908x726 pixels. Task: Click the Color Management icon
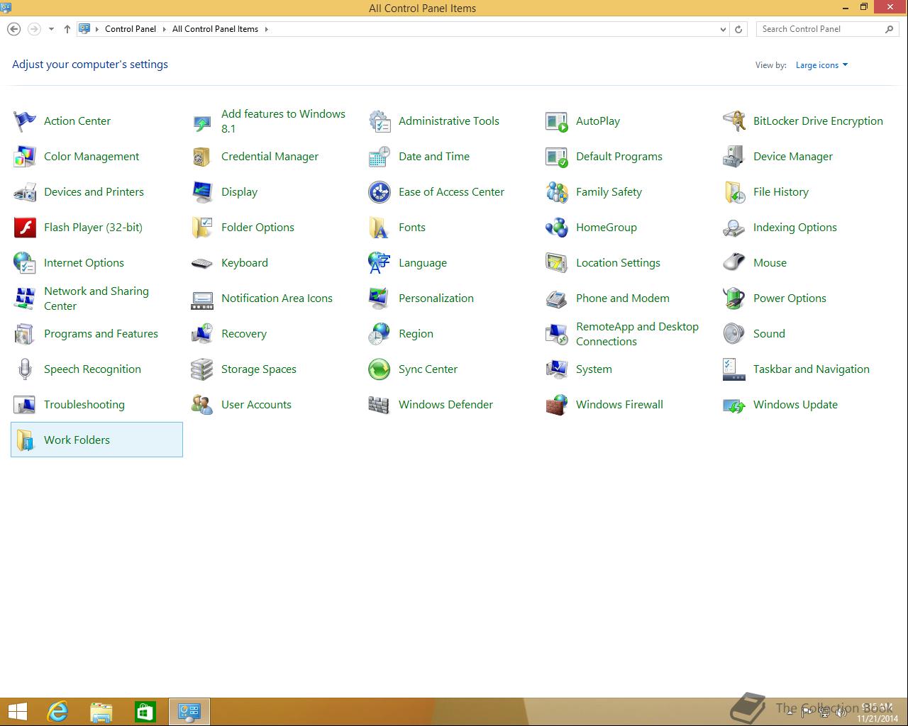pos(25,157)
